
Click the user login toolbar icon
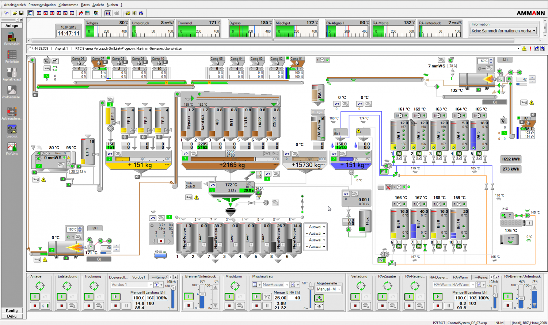(96, 13)
